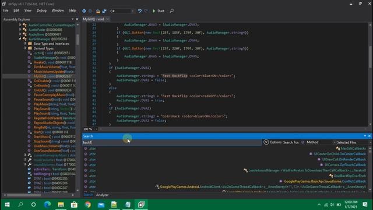Click the Base Type and Interfaces folder icon
Image resolution: width=373 pixels, height=210 pixels.
pyautogui.click(x=30, y=44)
